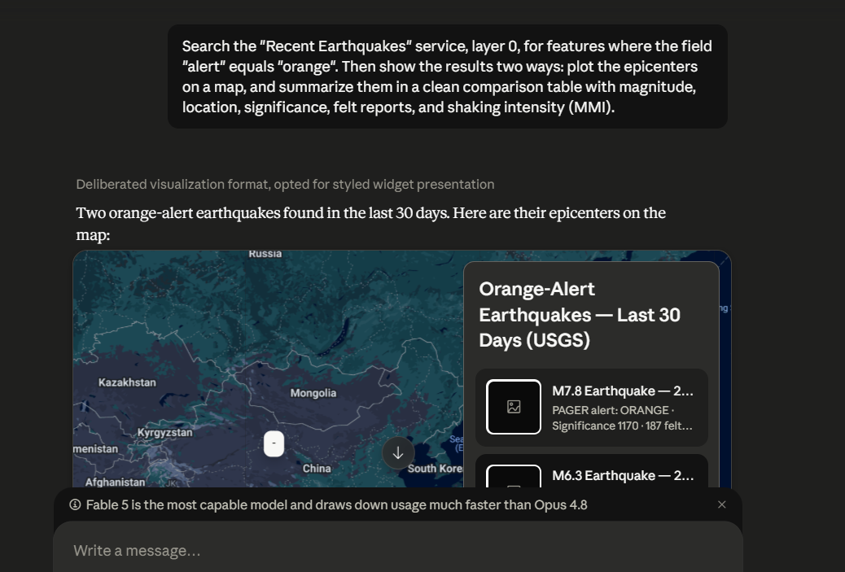Click the user prompt message bubble
This screenshot has height=572, width=845.
point(448,76)
